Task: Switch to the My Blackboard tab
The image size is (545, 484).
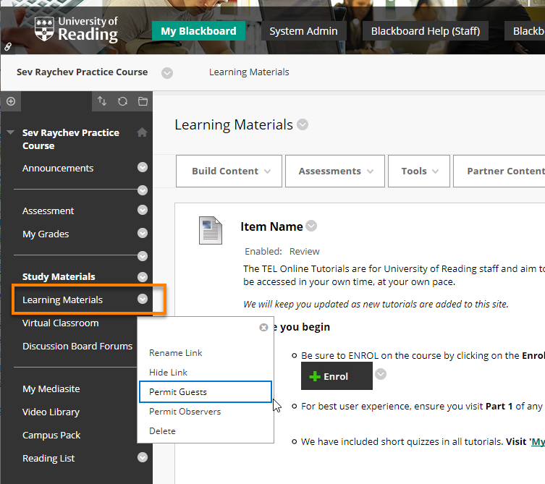Action: tap(198, 31)
